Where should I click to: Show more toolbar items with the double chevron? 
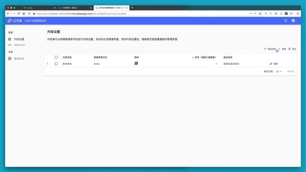click(291, 14)
